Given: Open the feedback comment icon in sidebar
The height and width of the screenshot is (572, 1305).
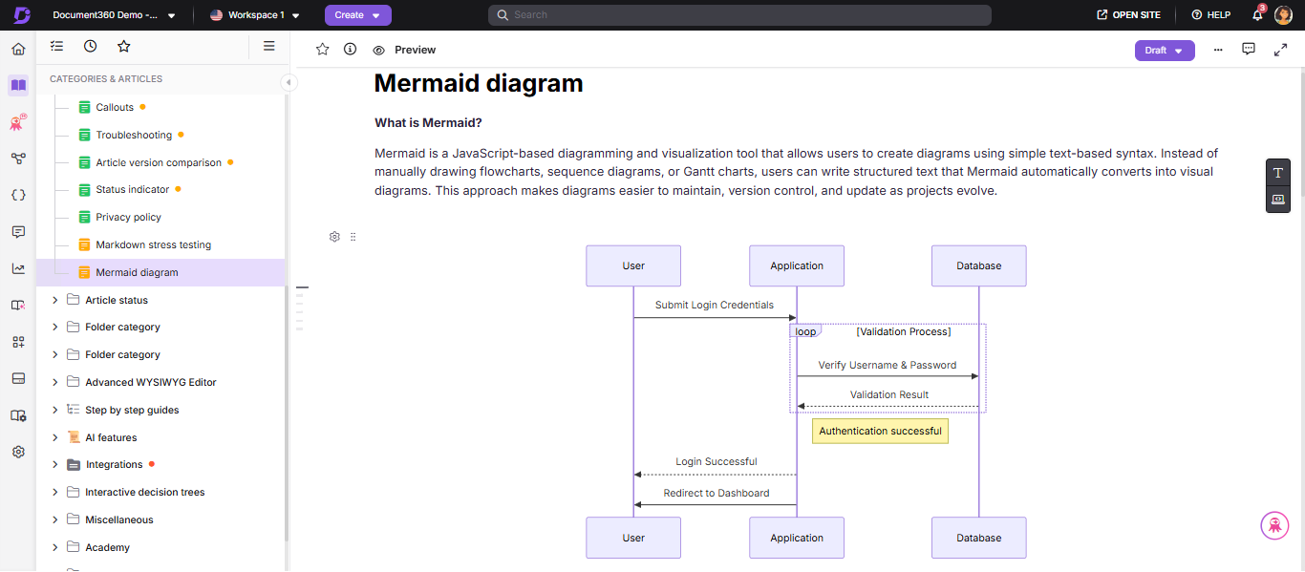Looking at the screenshot, I should [18, 232].
